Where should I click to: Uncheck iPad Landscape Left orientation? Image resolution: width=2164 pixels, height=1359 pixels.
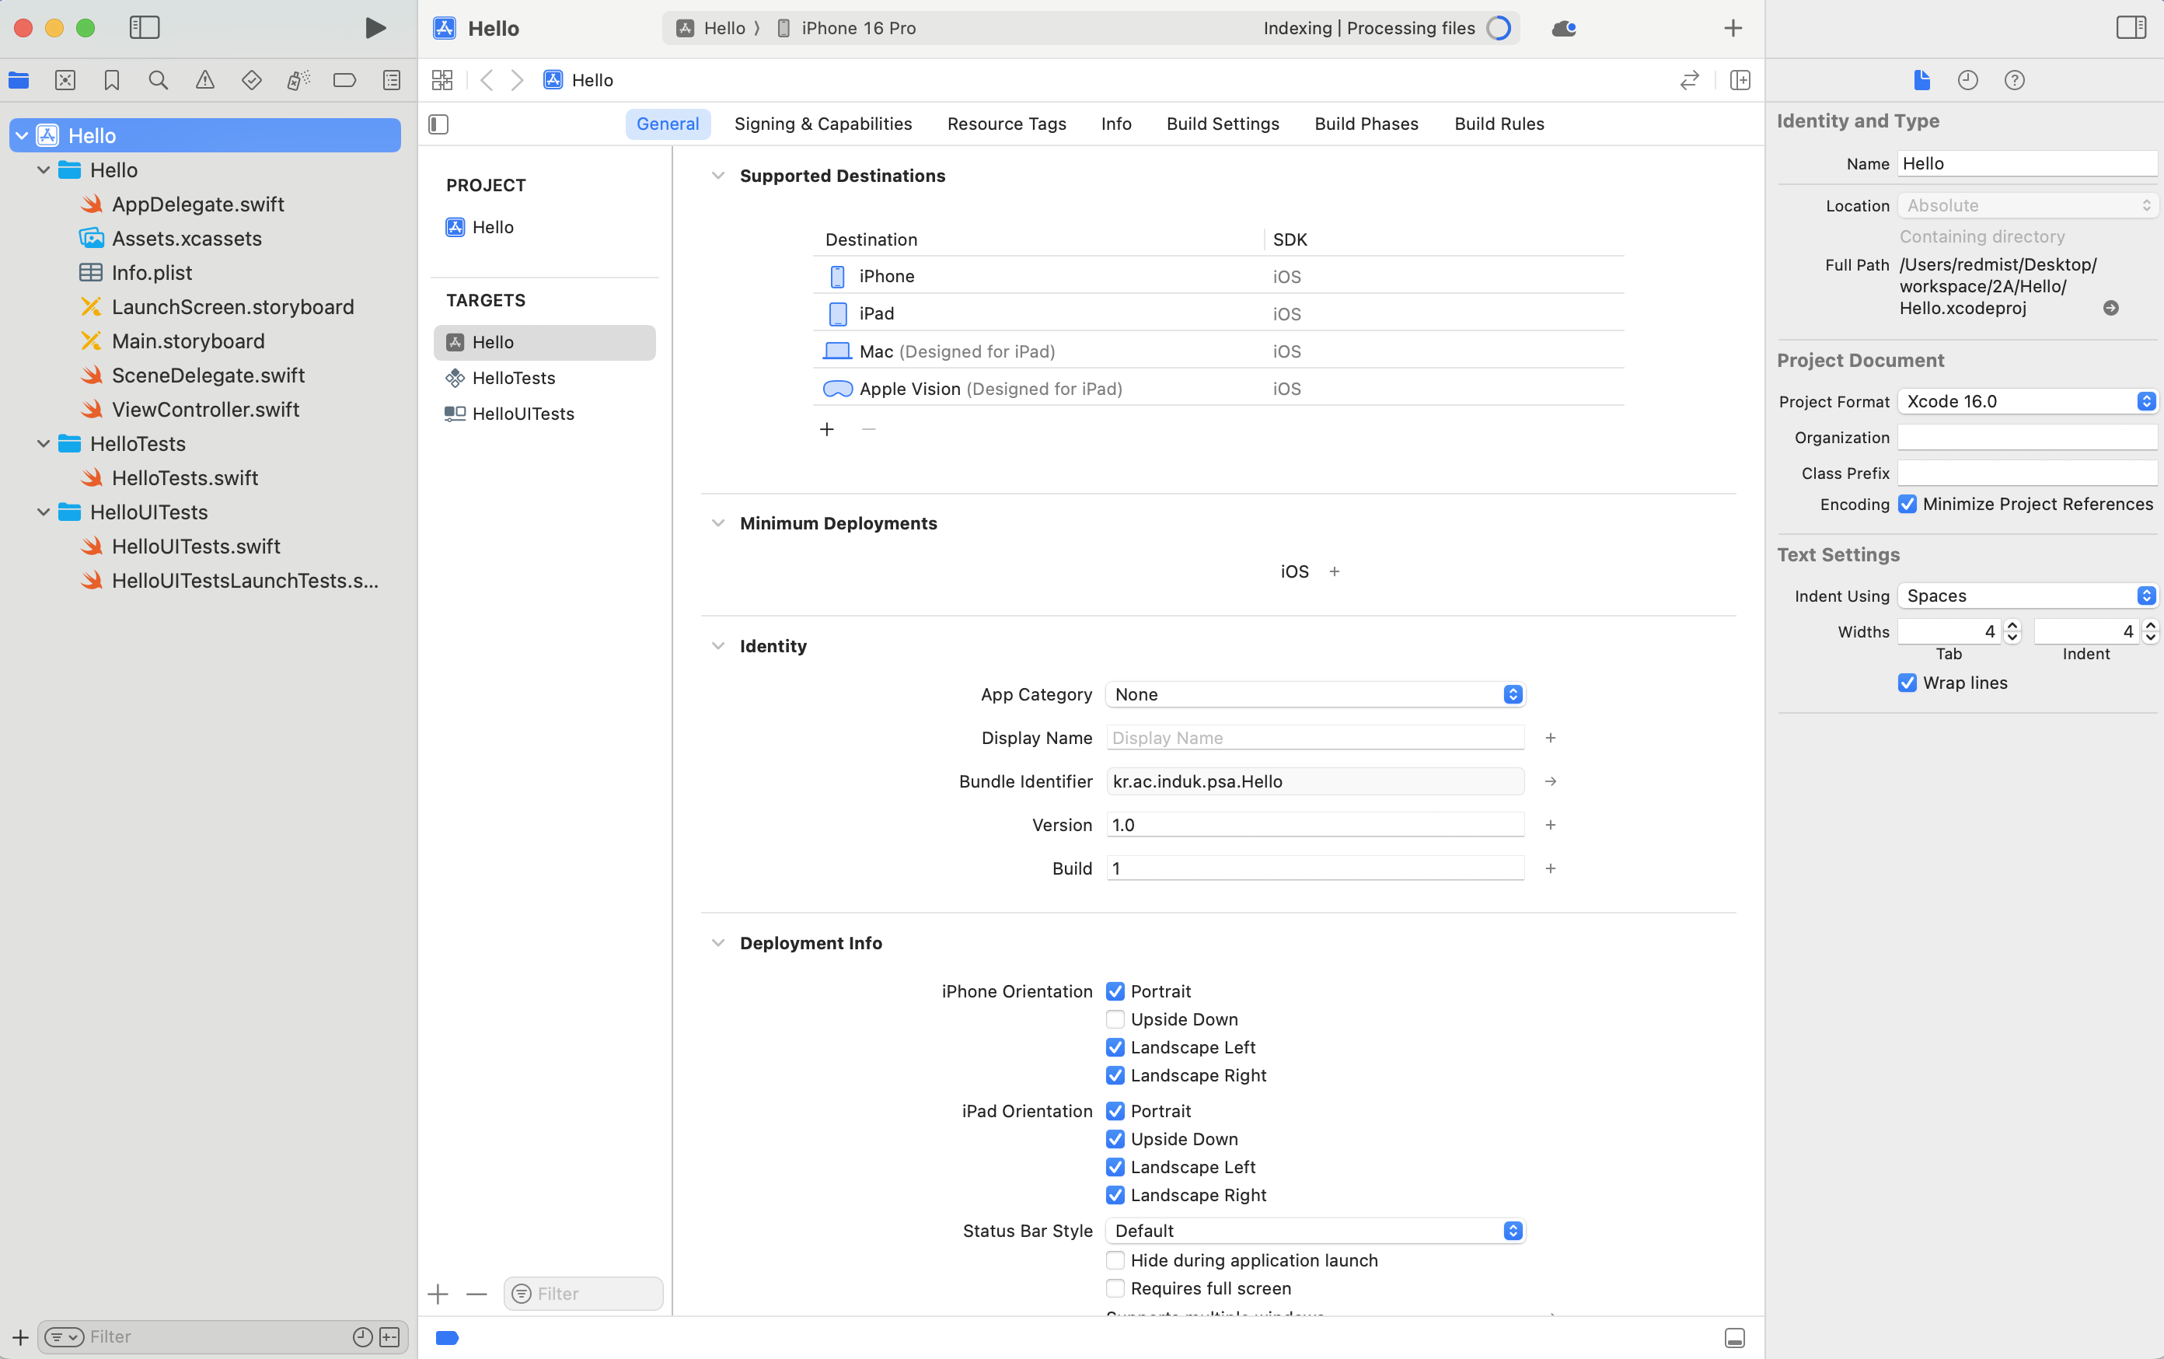click(x=1115, y=1167)
